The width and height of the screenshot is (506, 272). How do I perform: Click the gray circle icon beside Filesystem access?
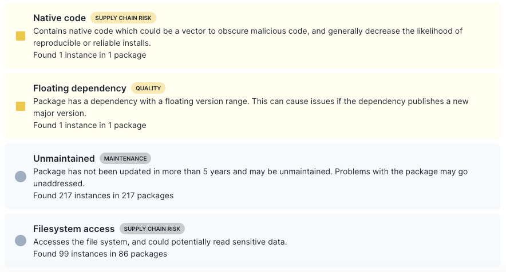pos(21,241)
